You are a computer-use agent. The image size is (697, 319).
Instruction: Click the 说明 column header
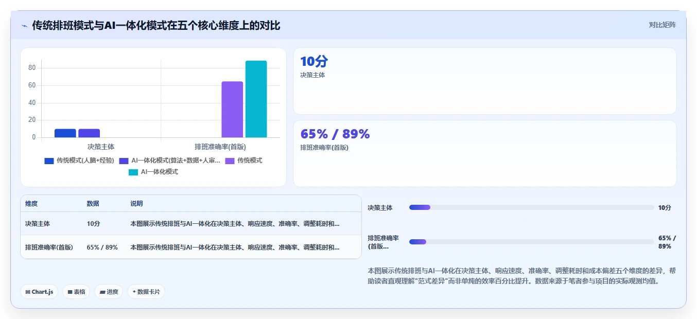click(136, 204)
